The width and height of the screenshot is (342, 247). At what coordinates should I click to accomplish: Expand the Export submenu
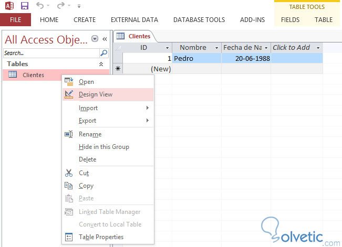point(108,121)
